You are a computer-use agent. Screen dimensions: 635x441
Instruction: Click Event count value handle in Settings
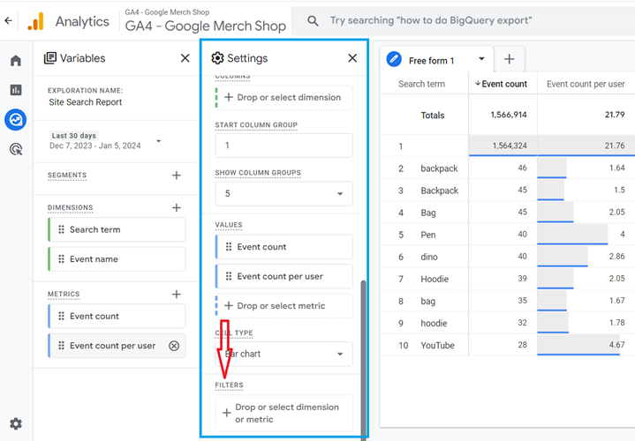tap(229, 247)
